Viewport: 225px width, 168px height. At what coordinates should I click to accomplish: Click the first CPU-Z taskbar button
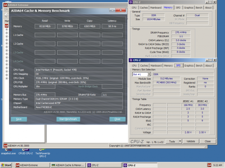pos(104,165)
